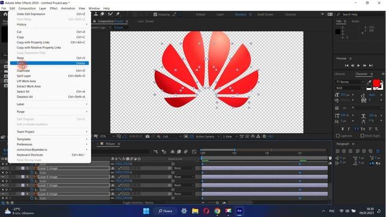The width and height of the screenshot is (386, 217).
Task: Open the Active Camera dropdown
Action: click(x=207, y=136)
